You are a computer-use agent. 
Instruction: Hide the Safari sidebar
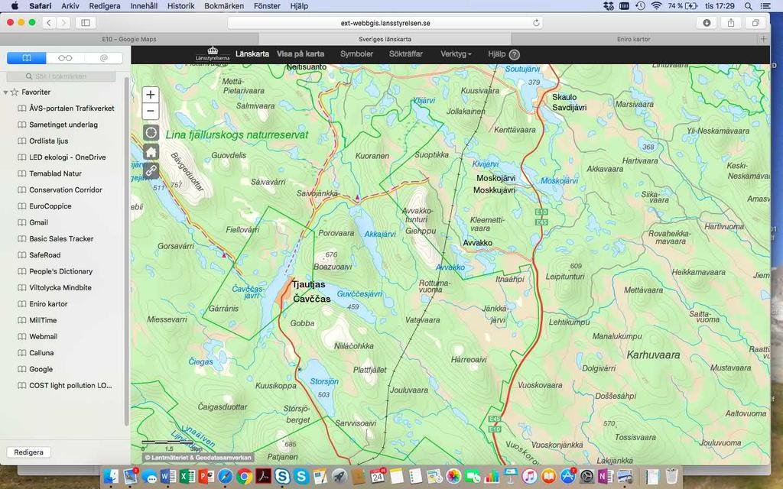click(x=86, y=22)
